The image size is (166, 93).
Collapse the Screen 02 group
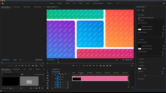139,40
